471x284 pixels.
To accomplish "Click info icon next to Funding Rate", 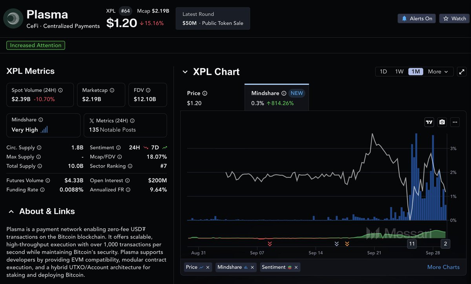I will [42, 190].
